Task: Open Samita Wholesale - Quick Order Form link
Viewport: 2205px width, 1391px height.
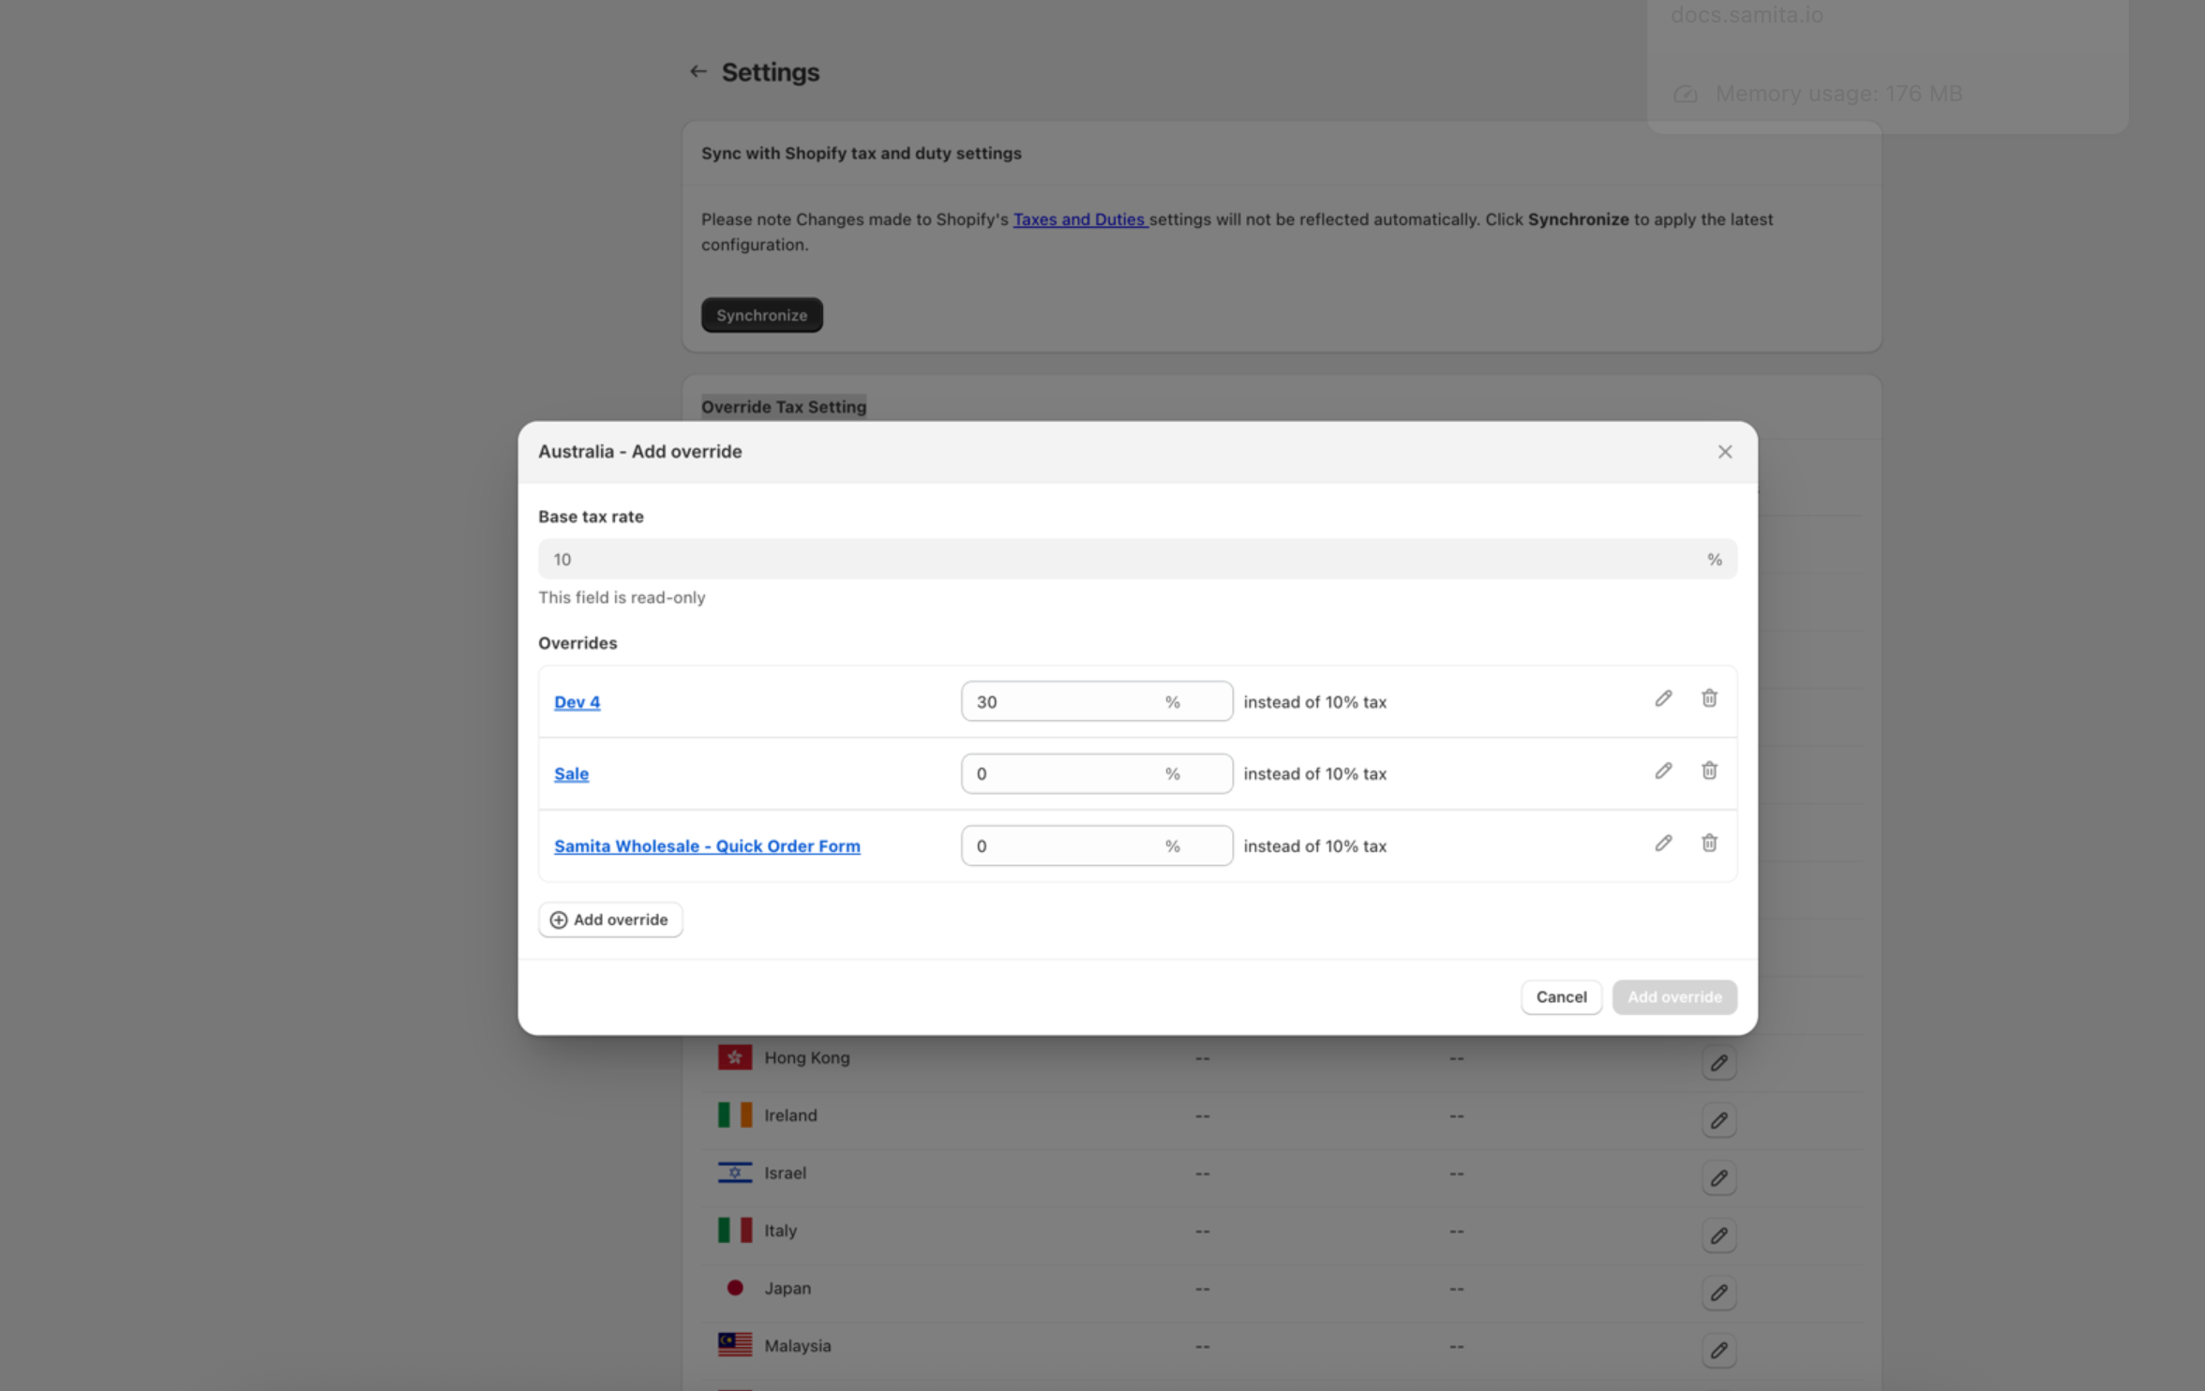Action: (707, 846)
